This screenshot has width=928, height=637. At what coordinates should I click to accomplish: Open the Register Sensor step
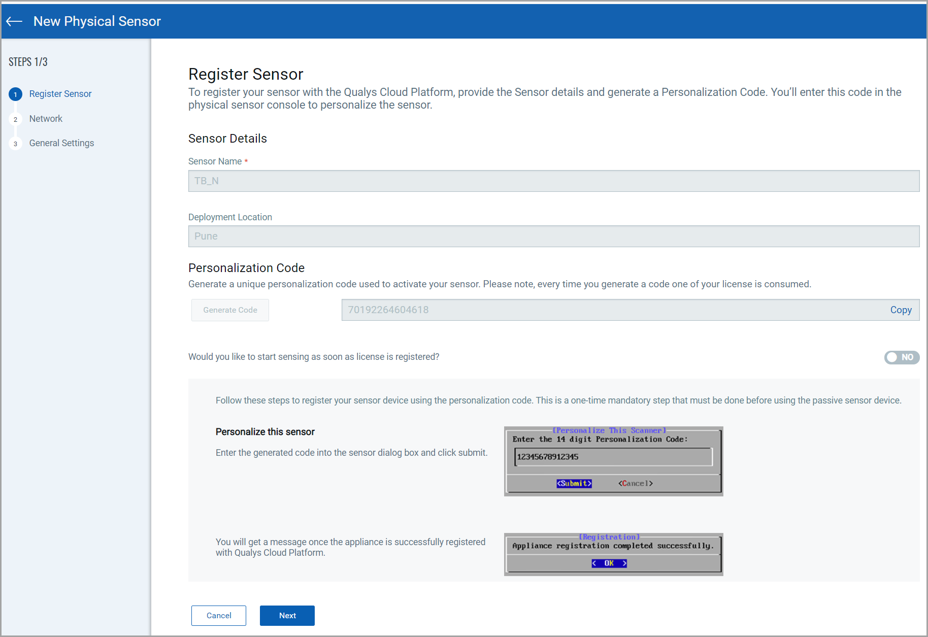coord(60,94)
